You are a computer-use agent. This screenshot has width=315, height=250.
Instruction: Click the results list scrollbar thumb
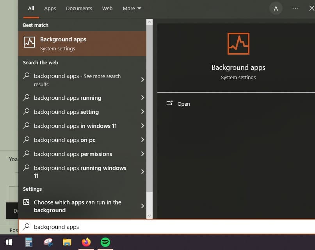[149, 108]
